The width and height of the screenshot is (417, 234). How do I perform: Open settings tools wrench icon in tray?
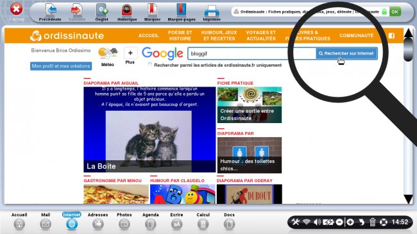[x=296, y=222]
